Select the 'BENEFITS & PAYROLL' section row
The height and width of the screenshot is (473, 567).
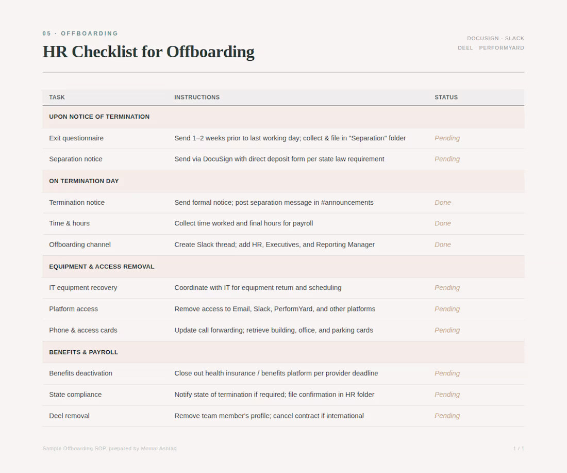tap(283, 352)
